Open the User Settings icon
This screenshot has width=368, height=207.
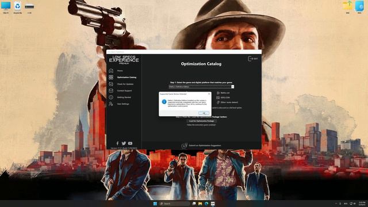(111, 103)
